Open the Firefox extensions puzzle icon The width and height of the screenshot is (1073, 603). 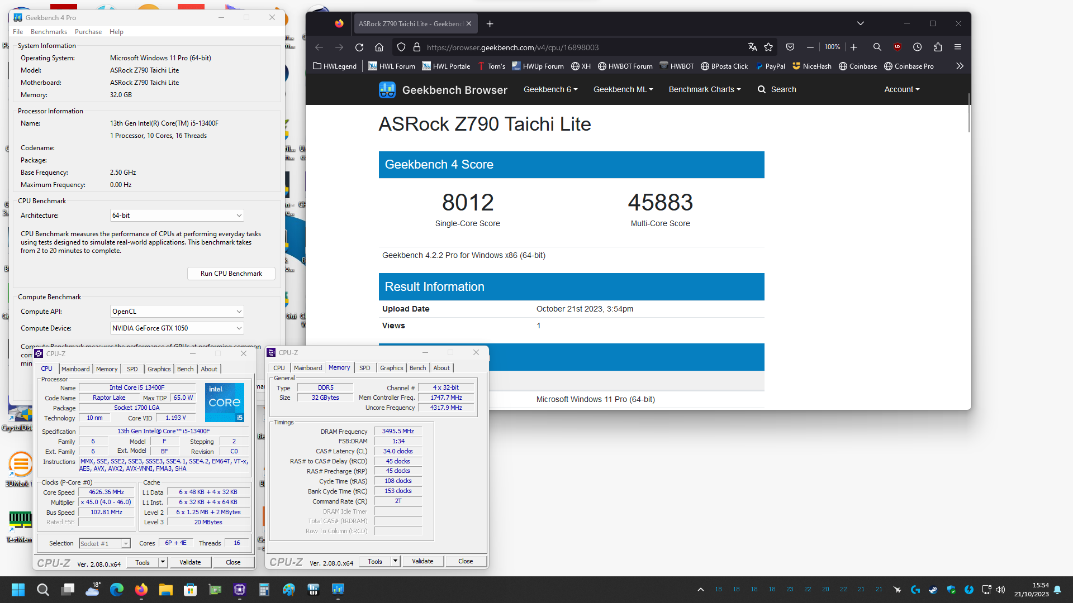[x=937, y=47]
